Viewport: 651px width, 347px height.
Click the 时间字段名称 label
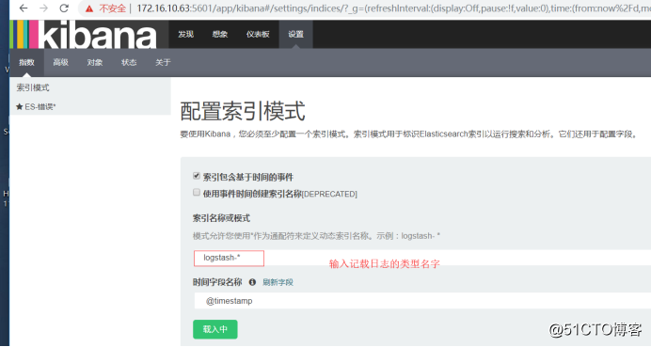click(x=217, y=282)
